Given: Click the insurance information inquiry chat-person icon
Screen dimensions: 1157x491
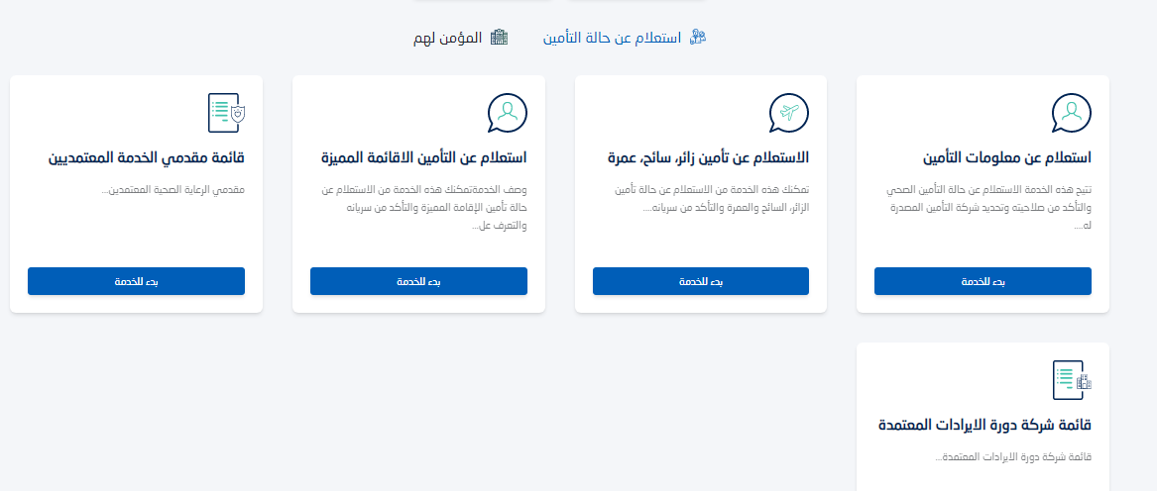Looking at the screenshot, I should click(x=1071, y=113).
